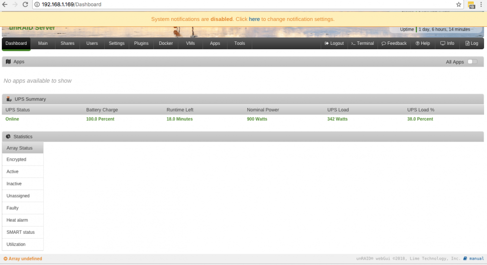Click the UPS Summary section icon
This screenshot has height=265, width=487.
click(x=9, y=99)
